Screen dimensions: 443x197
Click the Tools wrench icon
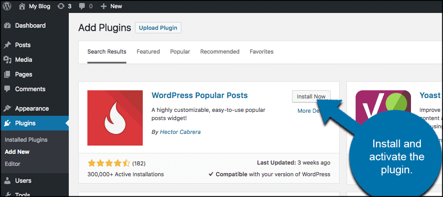[8, 194]
